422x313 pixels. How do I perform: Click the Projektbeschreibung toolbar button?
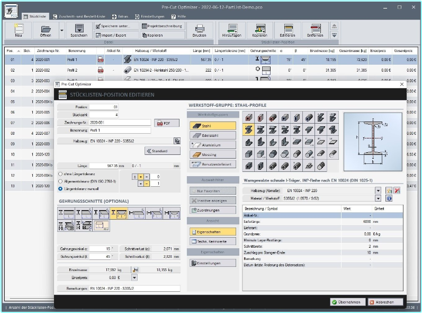click(163, 26)
